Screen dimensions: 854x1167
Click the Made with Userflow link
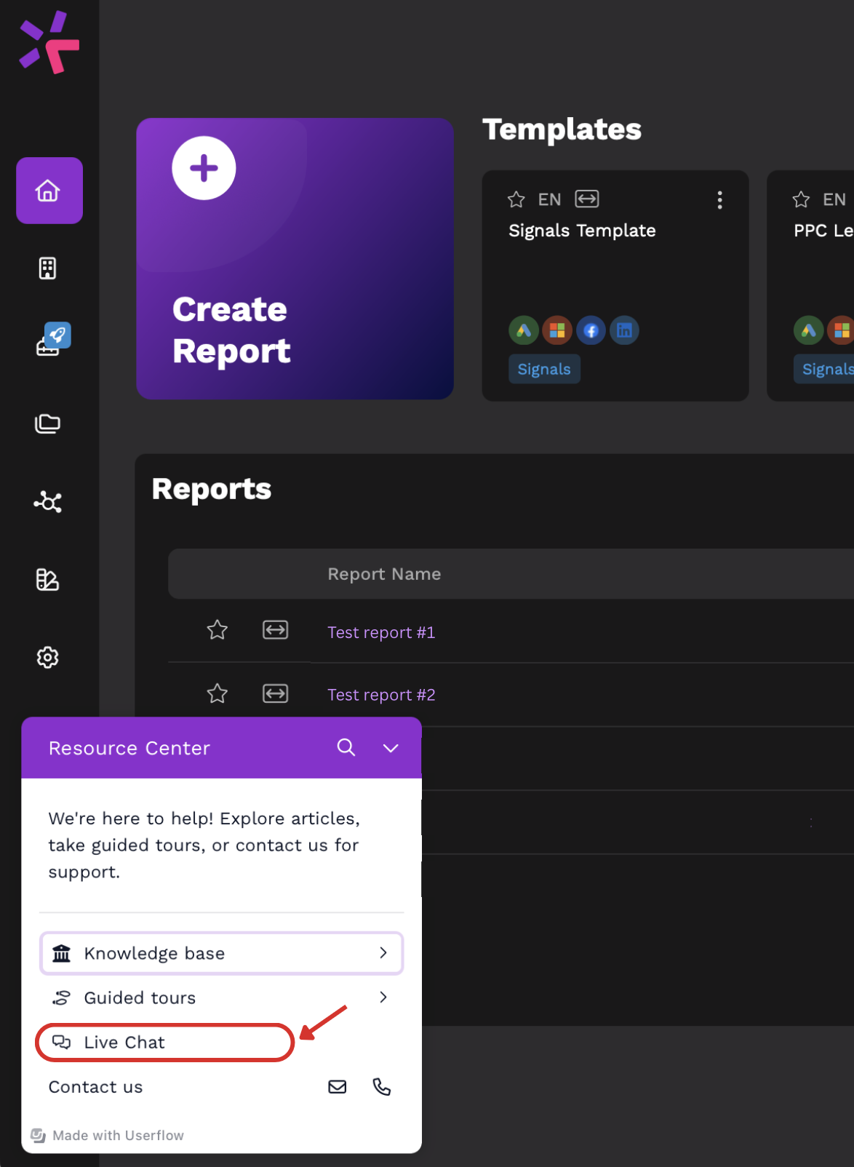coord(108,1136)
